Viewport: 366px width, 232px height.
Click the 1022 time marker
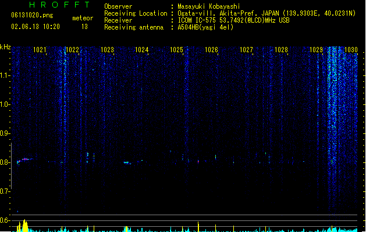72,50
